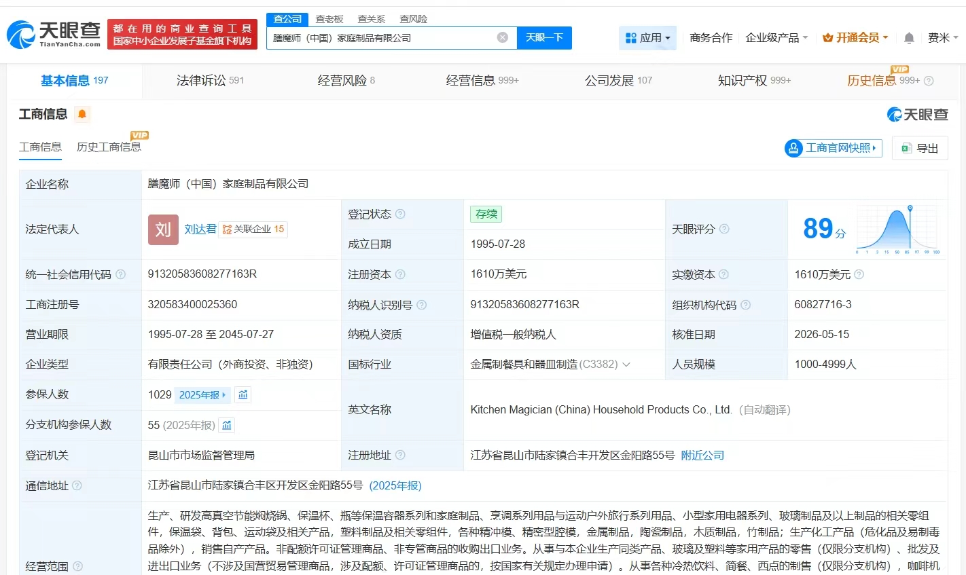
Task: Click the help icon beside 注册资本 label
Action: [400, 274]
